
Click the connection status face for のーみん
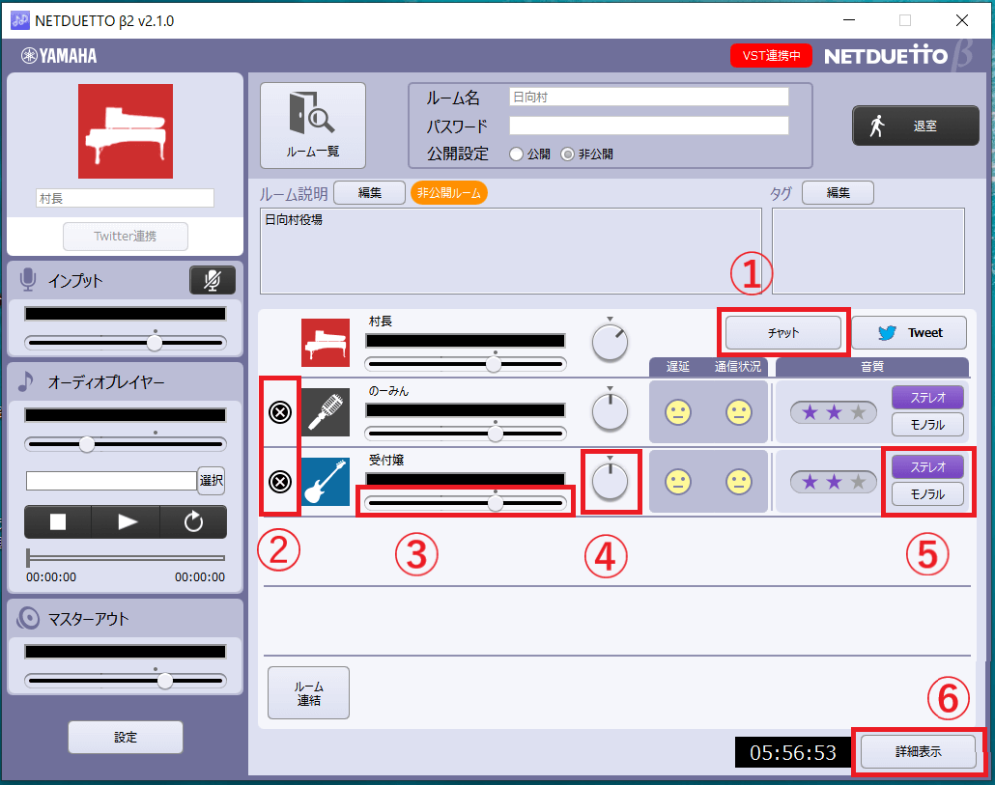[x=739, y=412]
